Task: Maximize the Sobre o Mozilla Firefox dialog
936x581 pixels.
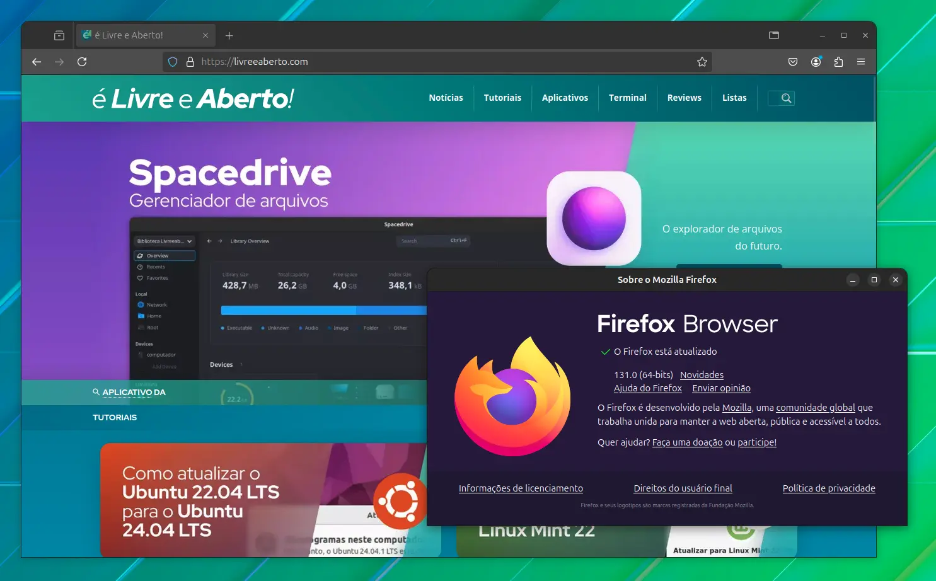Action: 874,280
